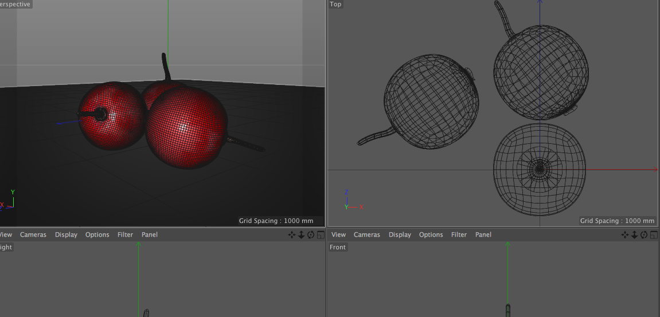Viewport: 660px width, 317px height.
Task: Click the zoom camera icon in Right viewport
Action: [x=302, y=235]
